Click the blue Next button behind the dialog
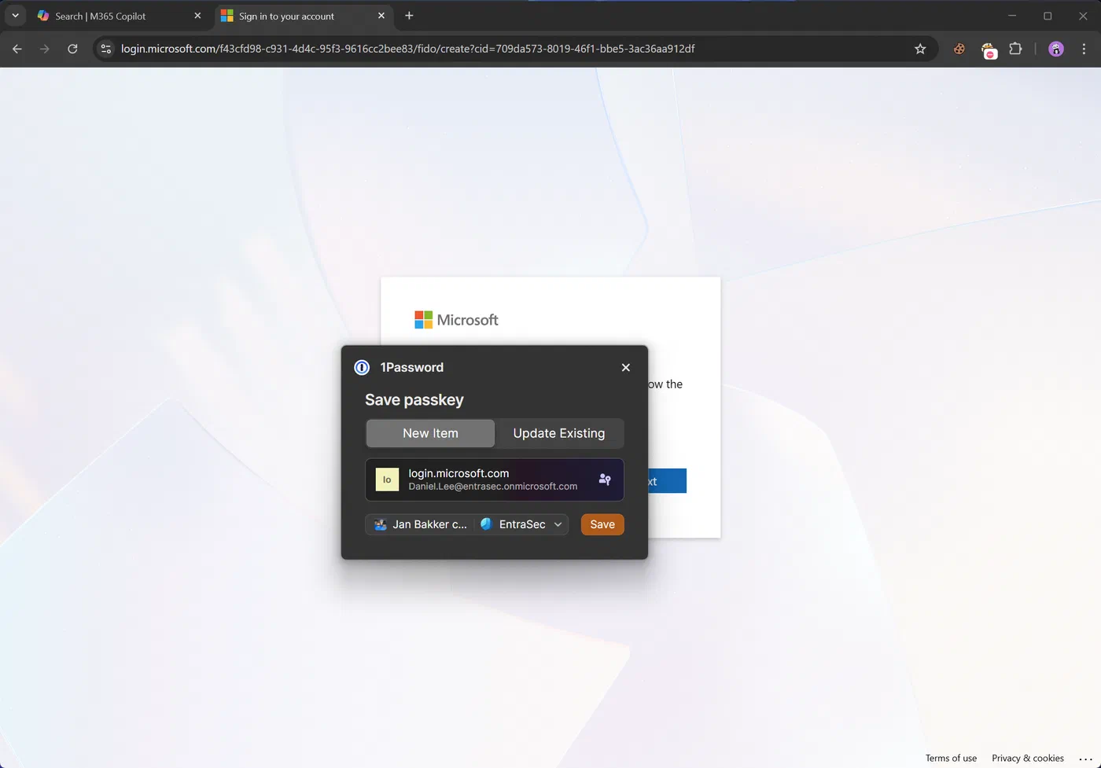 667,481
